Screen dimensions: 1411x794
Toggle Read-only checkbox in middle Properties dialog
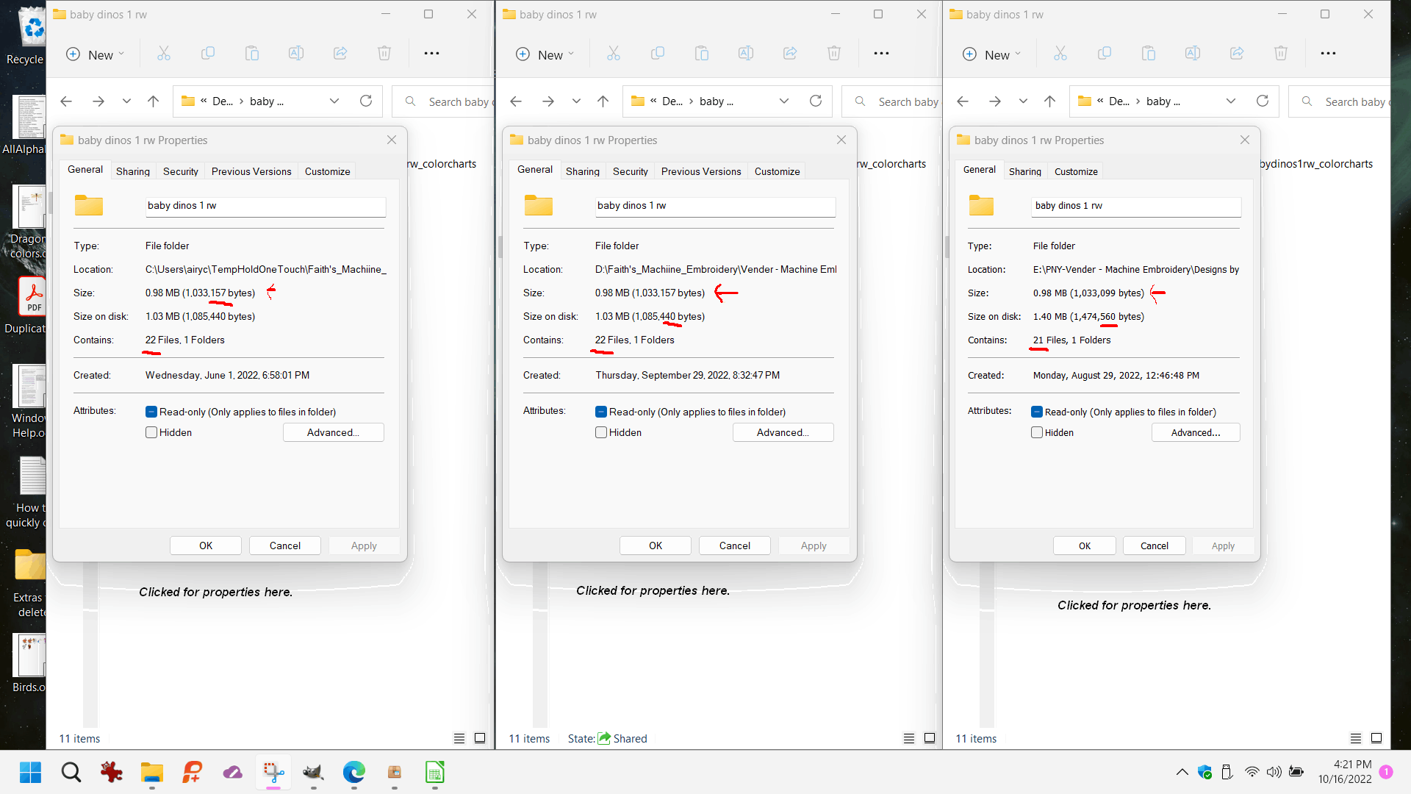point(601,412)
